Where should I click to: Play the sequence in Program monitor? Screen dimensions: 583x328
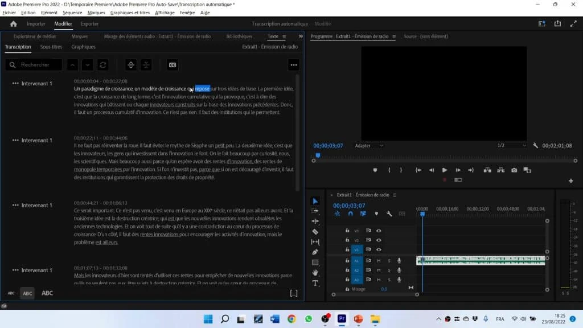click(444, 170)
